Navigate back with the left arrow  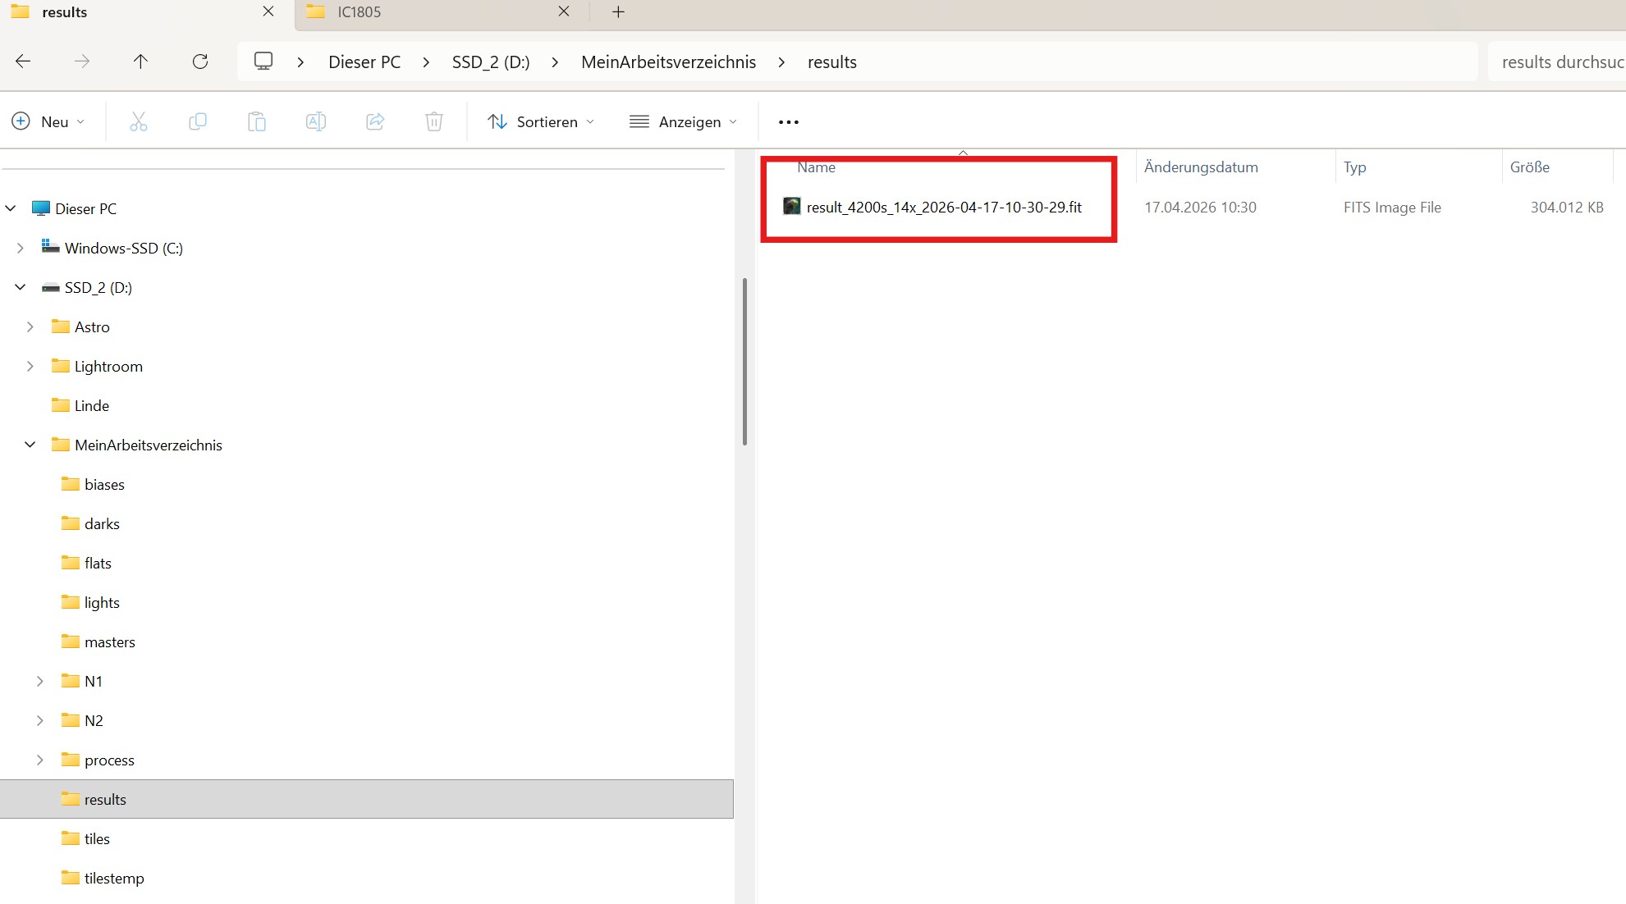point(24,62)
